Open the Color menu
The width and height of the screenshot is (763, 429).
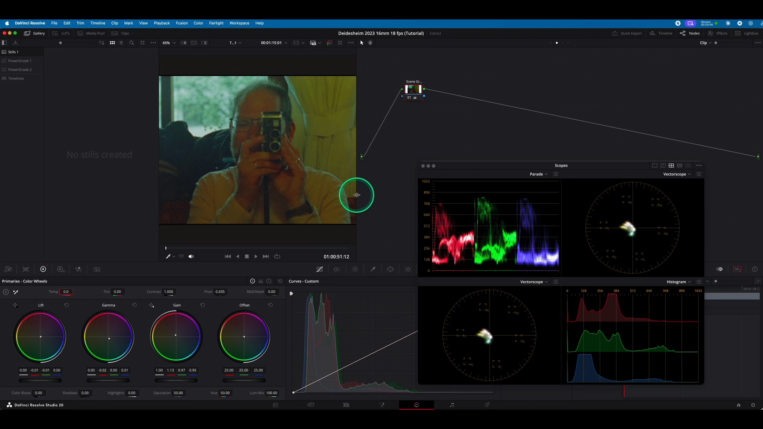tap(198, 23)
